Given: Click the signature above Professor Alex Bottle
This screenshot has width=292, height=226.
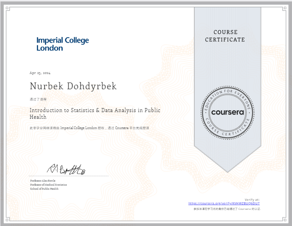Looking at the screenshot, I should [x=66, y=169].
